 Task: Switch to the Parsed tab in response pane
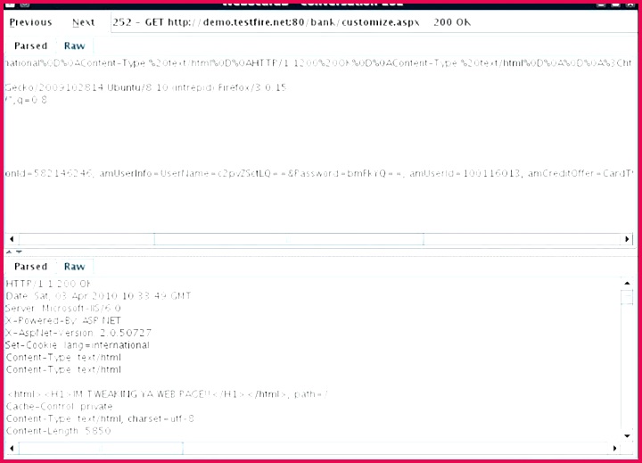[30, 266]
